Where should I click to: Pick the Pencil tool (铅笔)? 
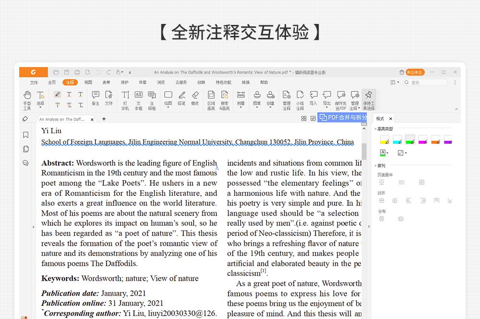[181, 98]
